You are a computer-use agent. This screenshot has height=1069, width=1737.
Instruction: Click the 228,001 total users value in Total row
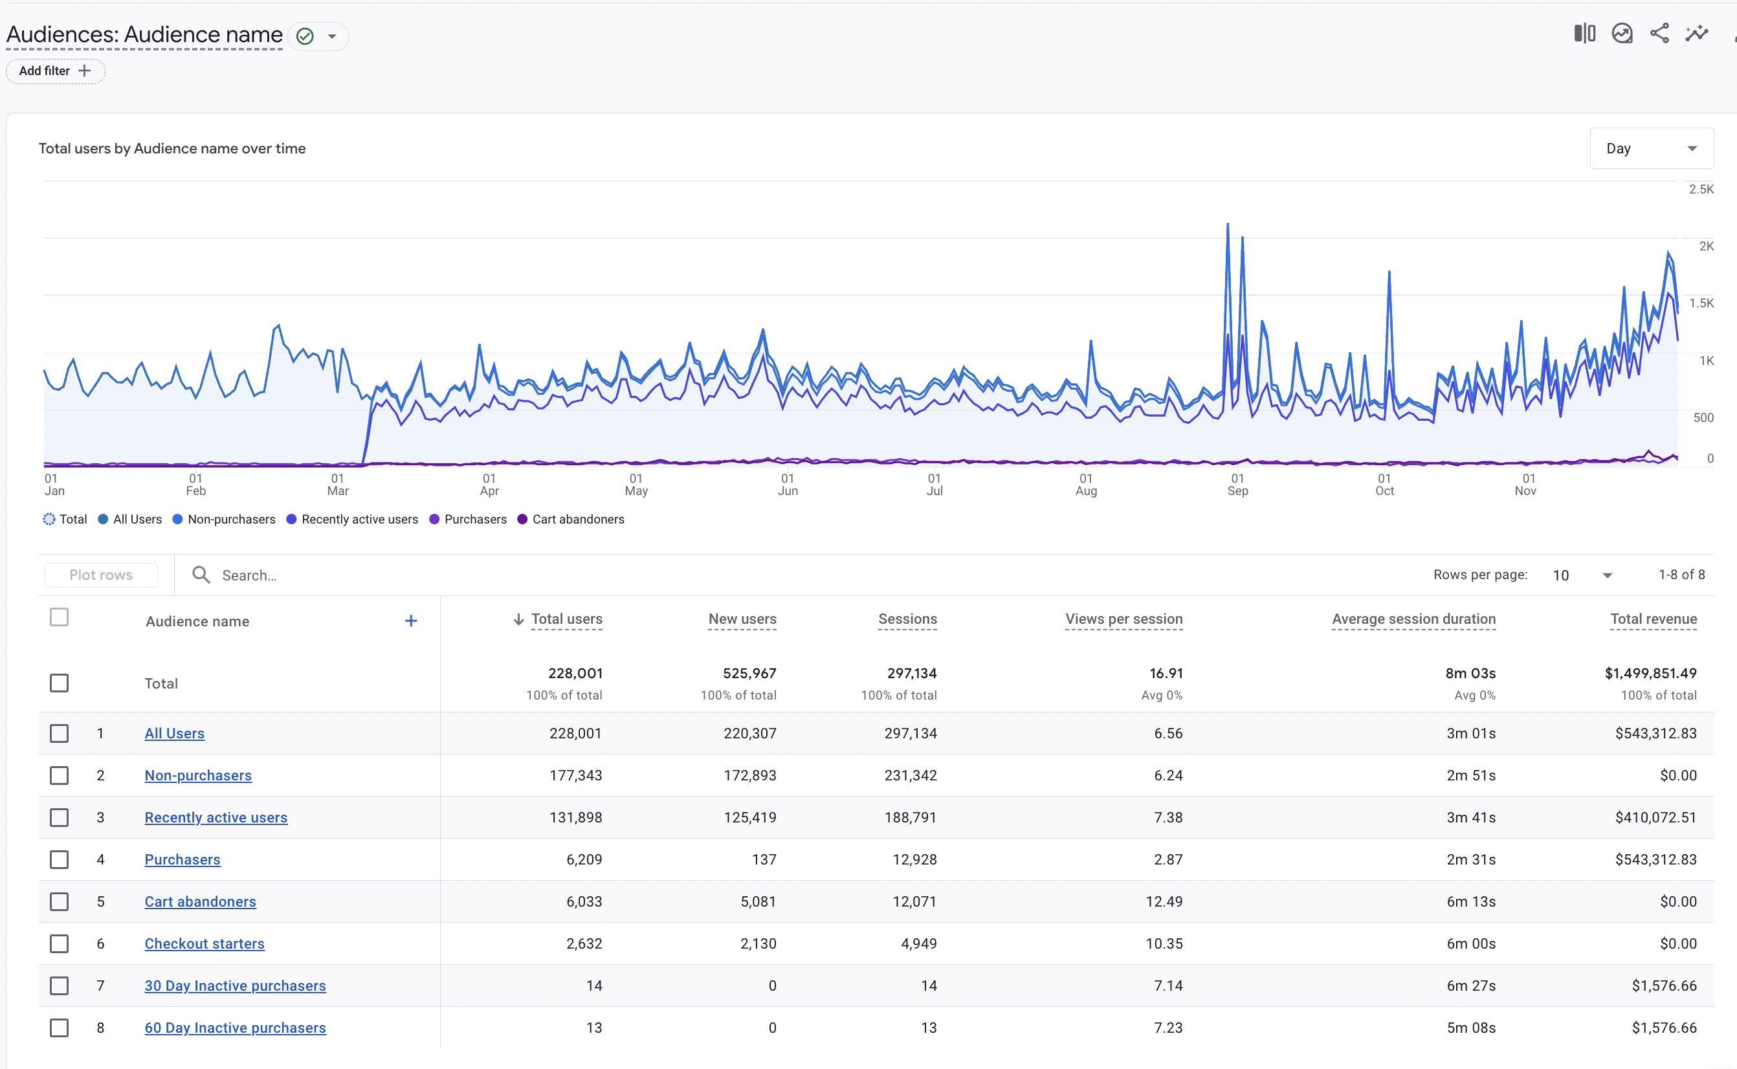point(575,673)
